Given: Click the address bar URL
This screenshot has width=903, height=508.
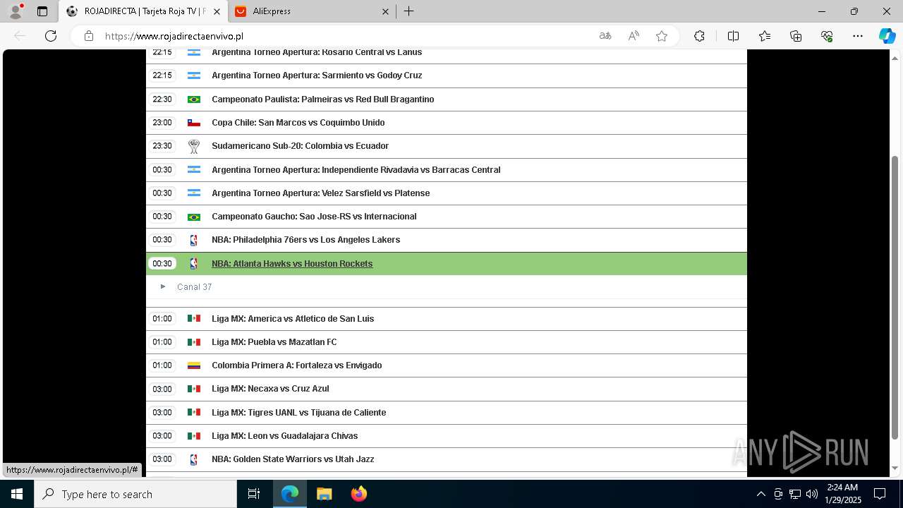Looking at the screenshot, I should coord(174,36).
